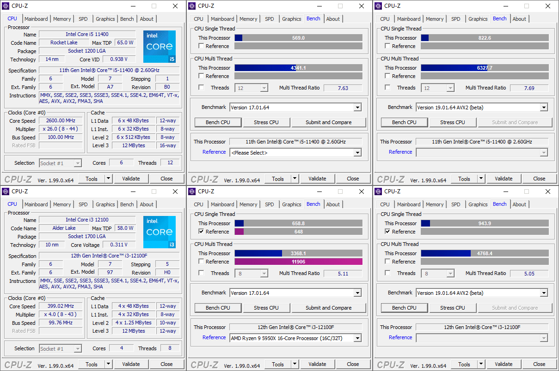559x371 pixels.
Task: Open the Graphics tab in the window scoring 822.6
Action: click(478, 19)
